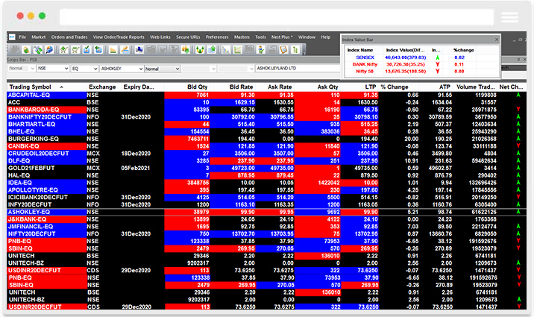Click the application logo icon beside File

12,37
